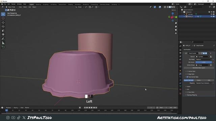The image size is (216, 121).
Task: Open the Material properties tab icon
Action: (180, 89)
